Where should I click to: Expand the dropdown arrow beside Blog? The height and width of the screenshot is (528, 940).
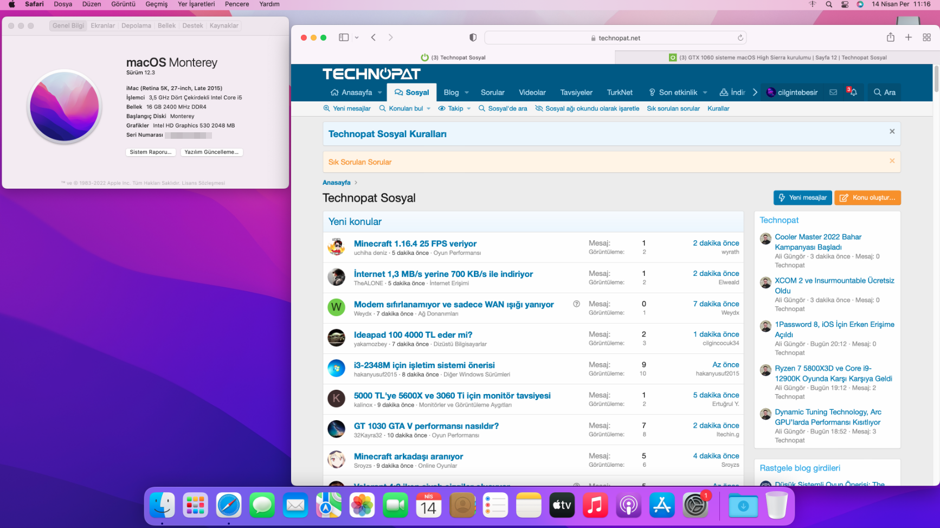[467, 93]
